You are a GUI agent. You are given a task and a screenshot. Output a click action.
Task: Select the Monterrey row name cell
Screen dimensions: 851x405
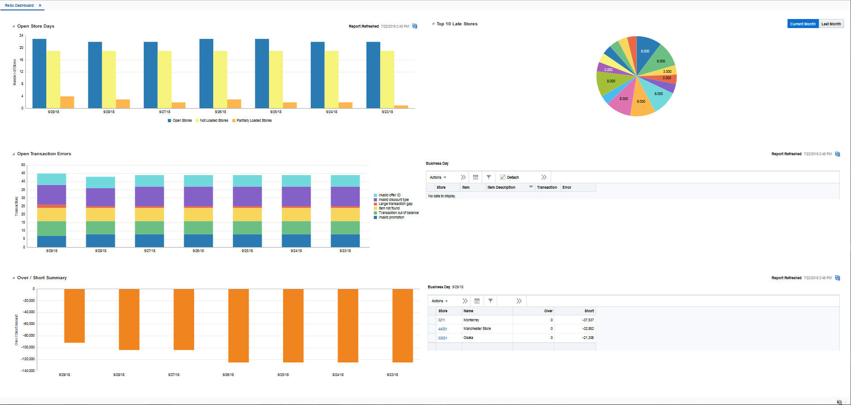[x=487, y=320]
